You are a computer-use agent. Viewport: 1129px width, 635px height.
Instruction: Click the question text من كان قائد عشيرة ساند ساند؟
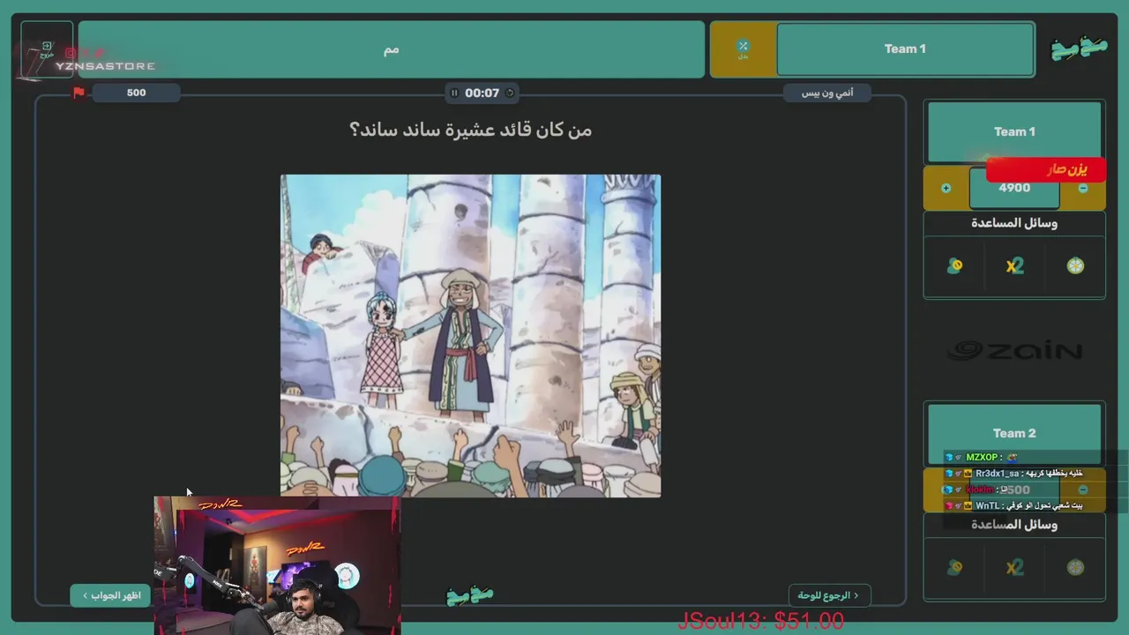pyautogui.click(x=470, y=130)
